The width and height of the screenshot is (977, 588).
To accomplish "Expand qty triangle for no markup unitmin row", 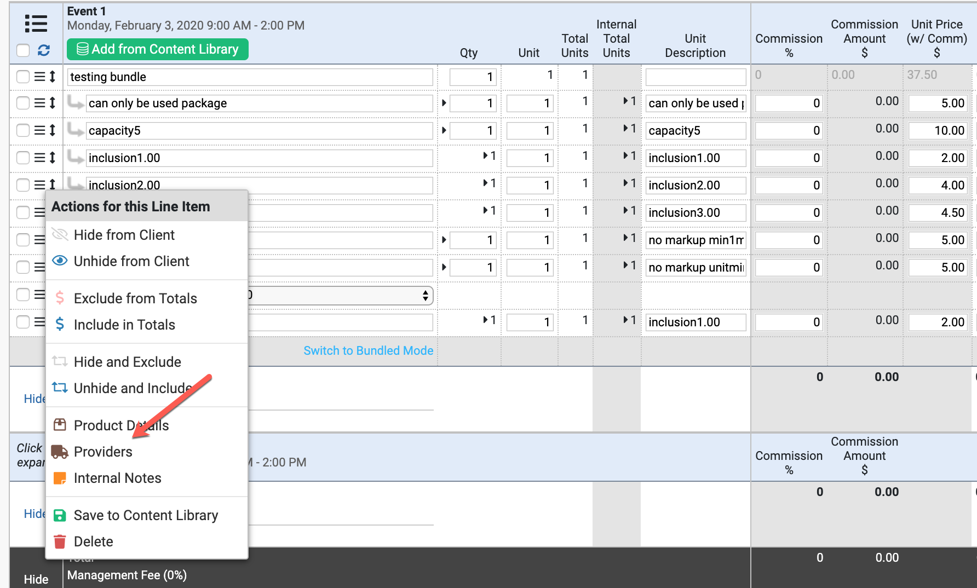I will (444, 267).
